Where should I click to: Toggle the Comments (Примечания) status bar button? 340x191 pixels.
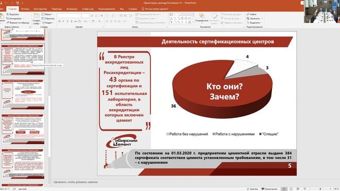tap(269, 189)
